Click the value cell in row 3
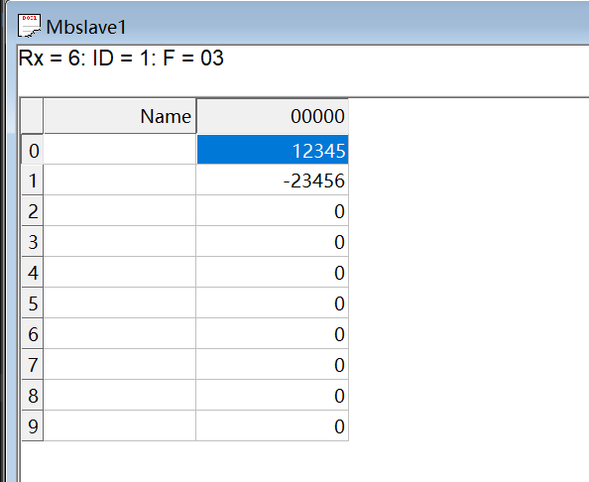The height and width of the screenshot is (482, 589). pos(273,242)
